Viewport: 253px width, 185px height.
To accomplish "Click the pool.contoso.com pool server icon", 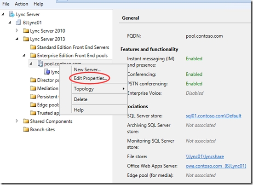I will (40, 64).
